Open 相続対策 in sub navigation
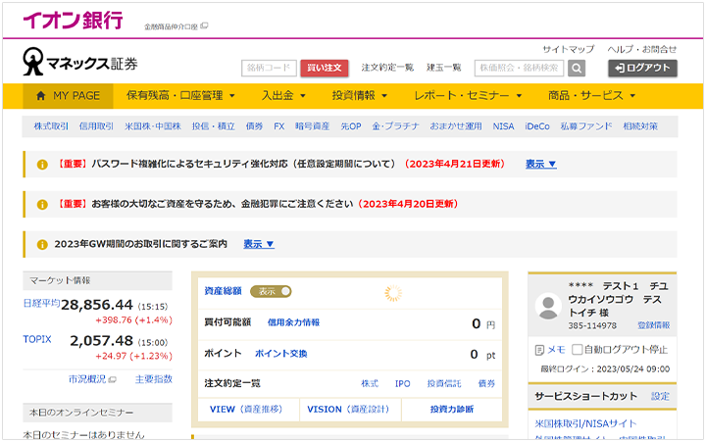This screenshot has width=706, height=441. tap(640, 126)
